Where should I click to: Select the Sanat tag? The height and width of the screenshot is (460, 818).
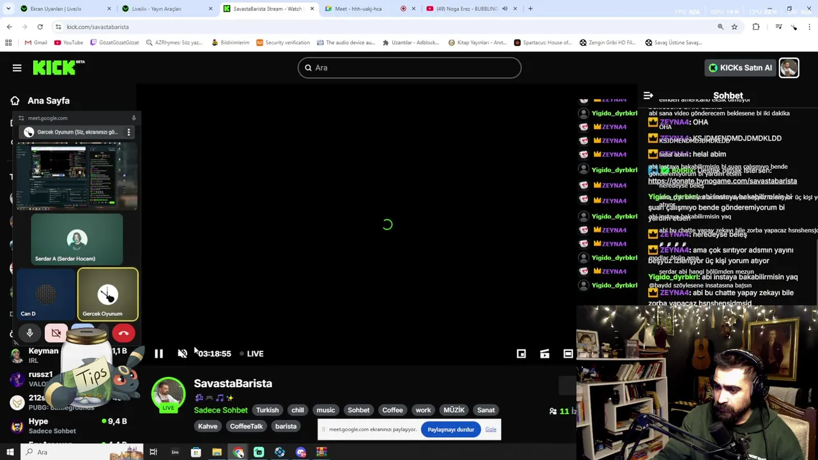486,410
